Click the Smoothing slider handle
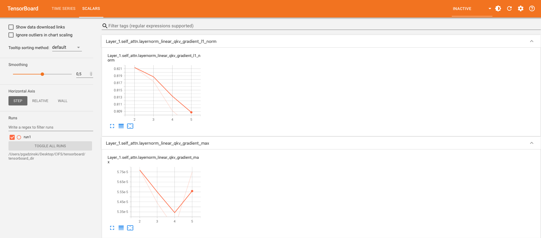This screenshot has width=541, height=238. click(x=42, y=74)
